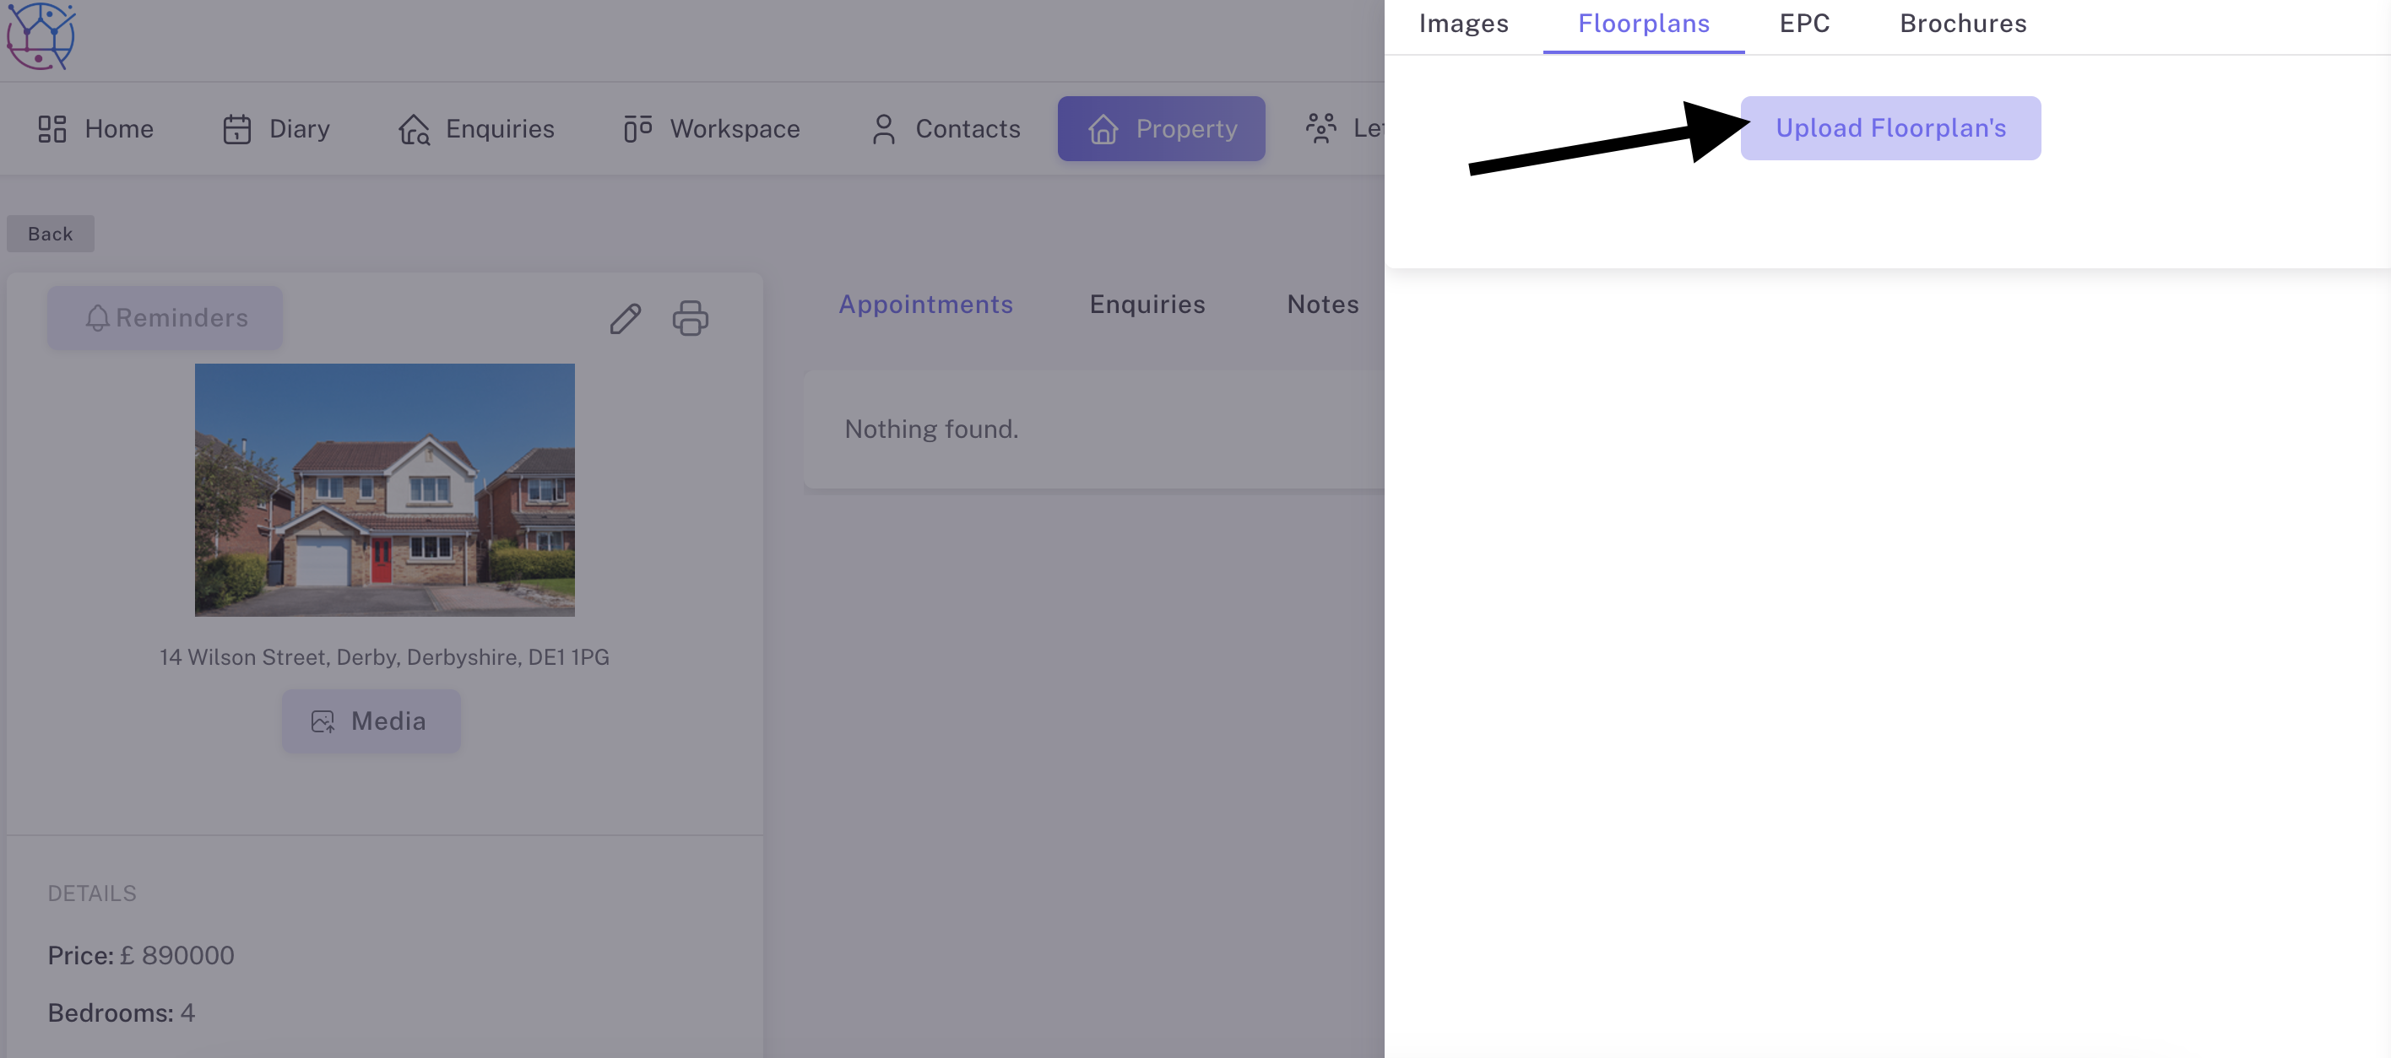Screen dimensions: 2391x1058
Task: Click the company logo in top corner
Action: click(x=39, y=37)
